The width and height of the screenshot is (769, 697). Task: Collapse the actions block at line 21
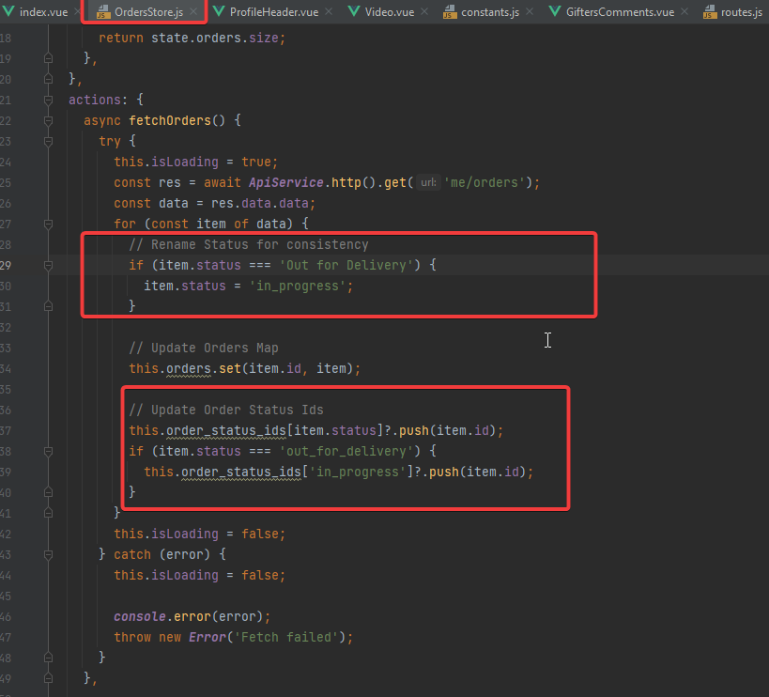[x=48, y=101]
